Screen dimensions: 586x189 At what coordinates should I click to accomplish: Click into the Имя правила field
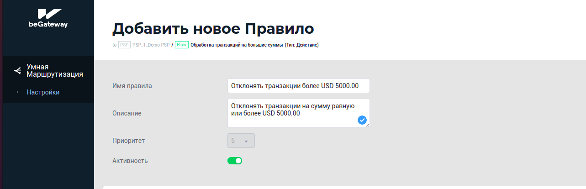point(298,86)
